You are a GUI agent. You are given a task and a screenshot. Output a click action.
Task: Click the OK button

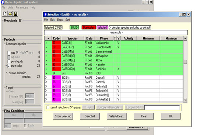tap(170, 116)
